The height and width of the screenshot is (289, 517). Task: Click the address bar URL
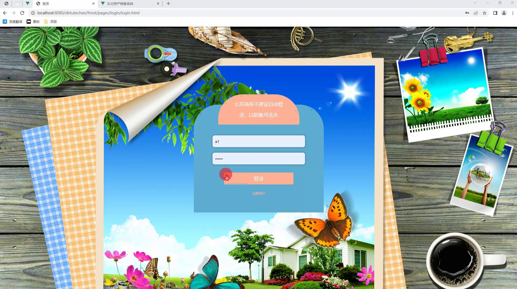pos(88,13)
